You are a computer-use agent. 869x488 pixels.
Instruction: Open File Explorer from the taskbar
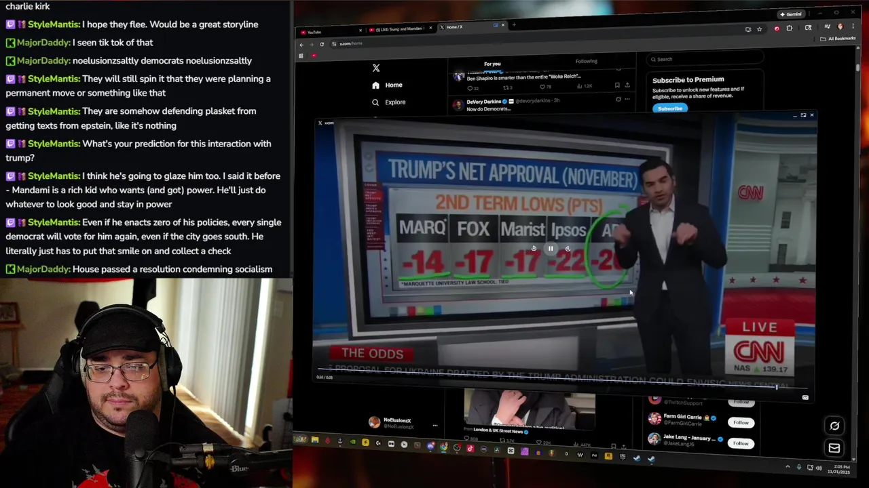click(315, 440)
